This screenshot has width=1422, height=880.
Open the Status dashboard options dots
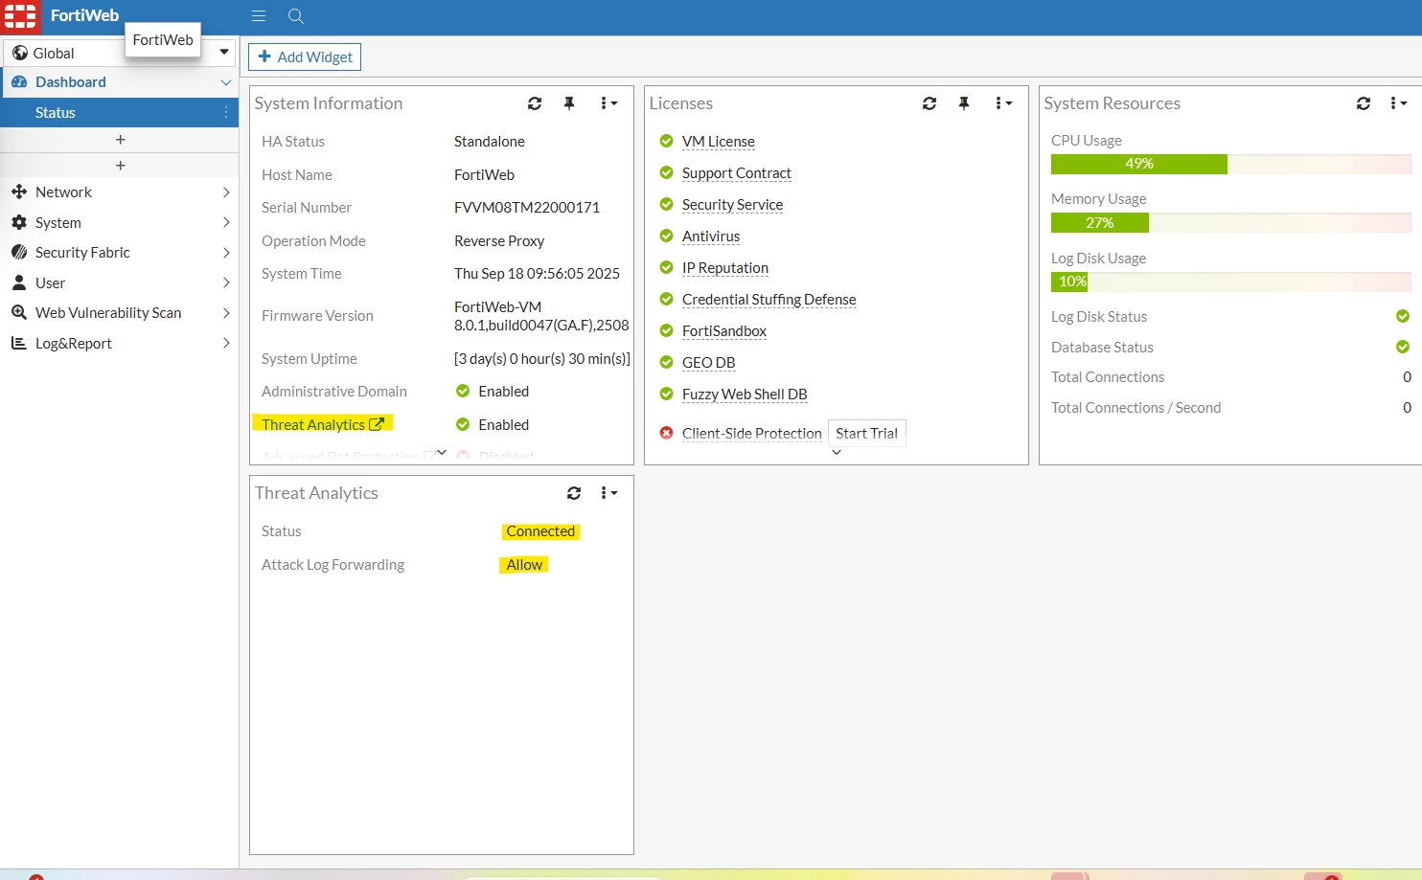[226, 112]
